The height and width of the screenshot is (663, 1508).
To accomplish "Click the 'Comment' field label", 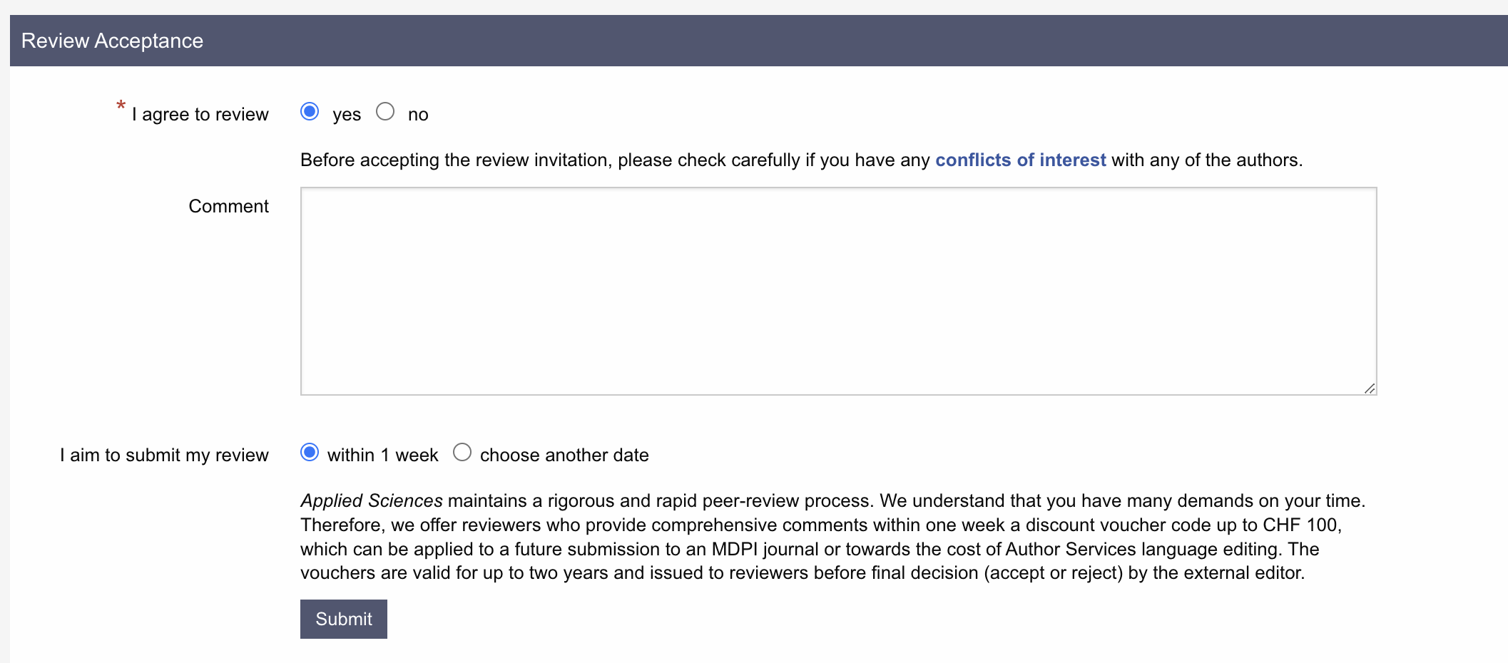I will pos(228,207).
